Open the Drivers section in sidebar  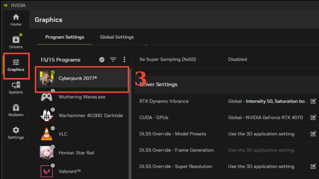pyautogui.click(x=16, y=43)
